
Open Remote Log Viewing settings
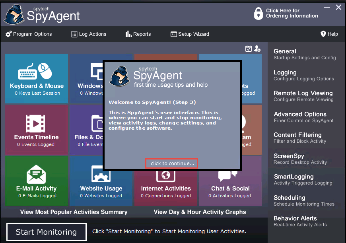click(303, 96)
